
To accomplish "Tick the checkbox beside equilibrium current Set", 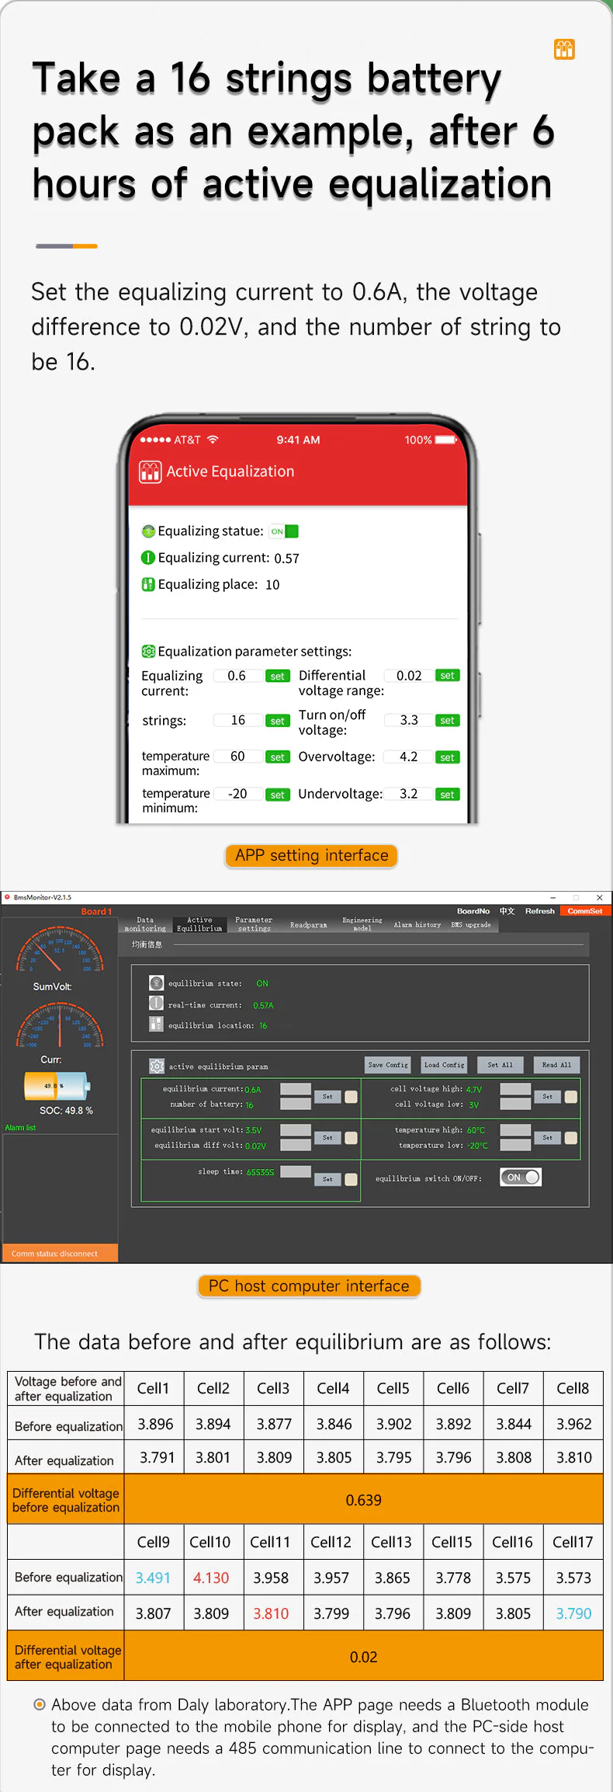I will pyautogui.click(x=351, y=1096).
